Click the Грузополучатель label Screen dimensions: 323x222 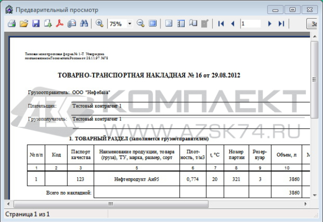pos(47,119)
